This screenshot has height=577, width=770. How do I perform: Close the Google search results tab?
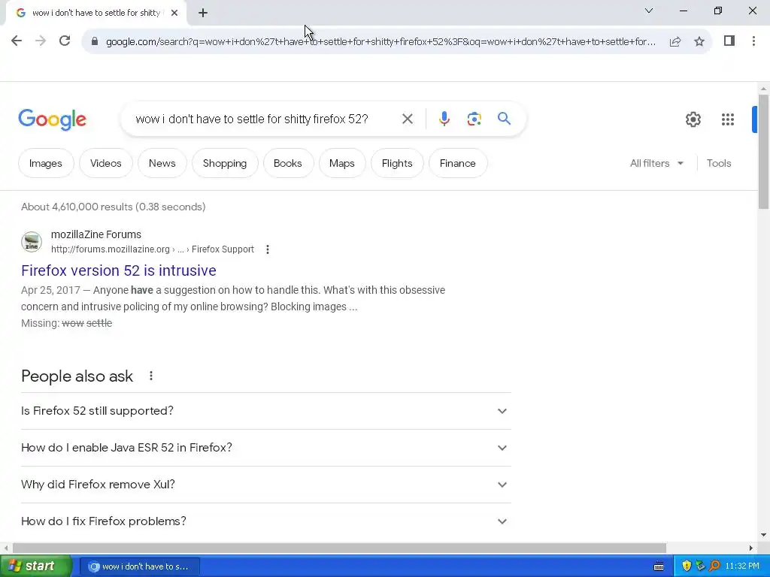pyautogui.click(x=174, y=13)
